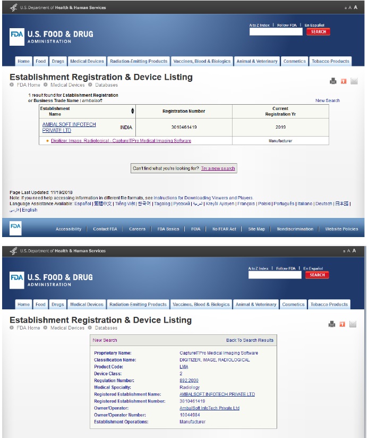Open Accessibility in the footer
The image size is (369, 438).
click(x=68, y=229)
